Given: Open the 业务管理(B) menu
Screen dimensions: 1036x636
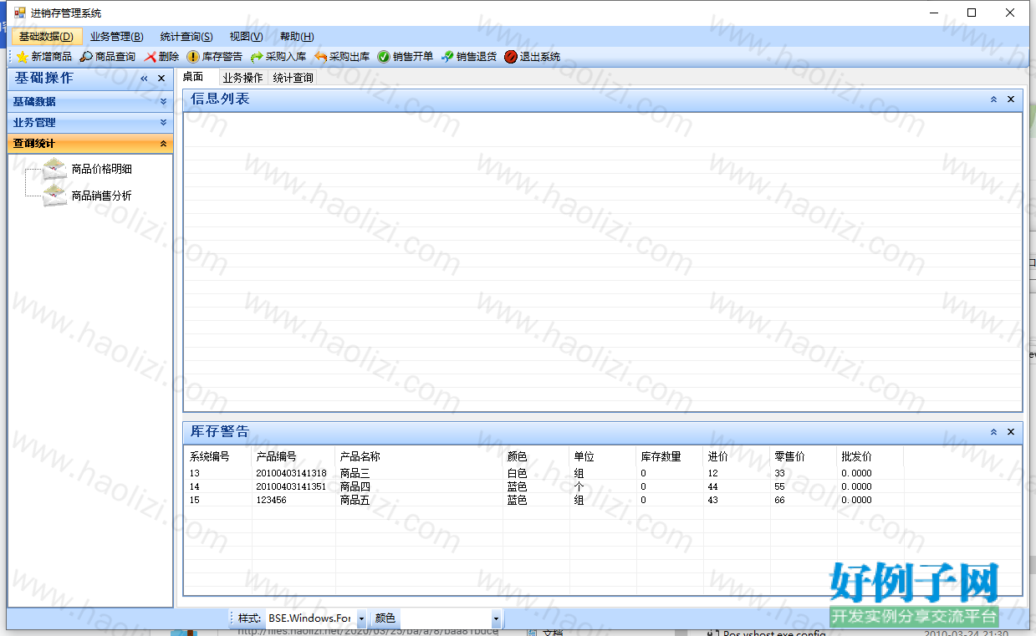Looking at the screenshot, I should pos(117,37).
